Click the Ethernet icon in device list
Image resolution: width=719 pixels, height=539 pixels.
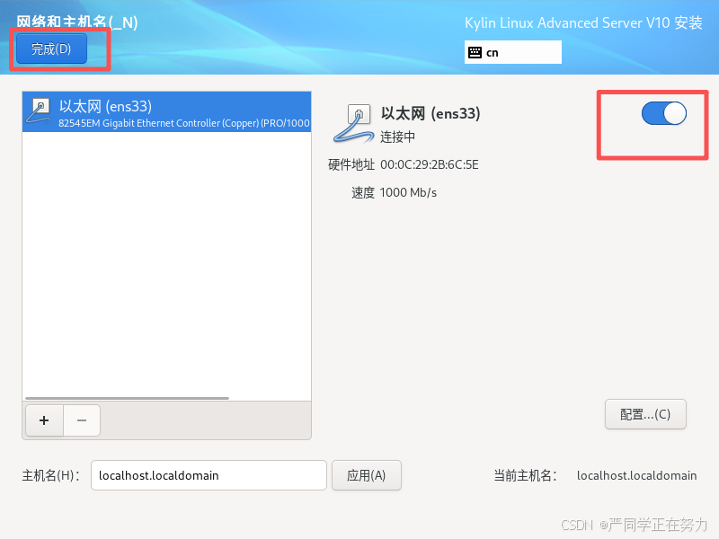(x=39, y=111)
